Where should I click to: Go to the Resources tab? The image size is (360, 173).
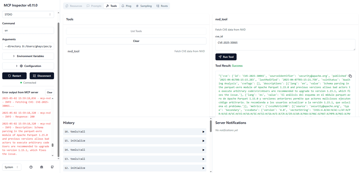point(74,6)
